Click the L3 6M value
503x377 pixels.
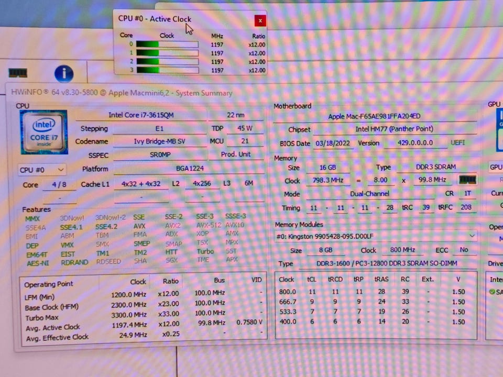[249, 183]
